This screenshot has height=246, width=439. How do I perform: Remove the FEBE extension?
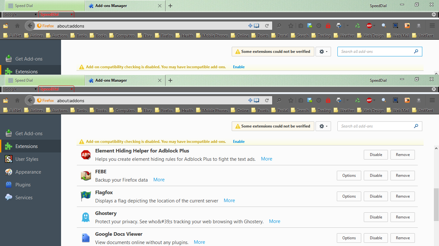click(403, 176)
